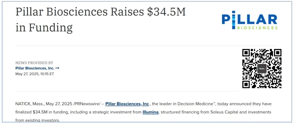
Task: Click the QR code's top-left corner square
Action: (246, 53)
